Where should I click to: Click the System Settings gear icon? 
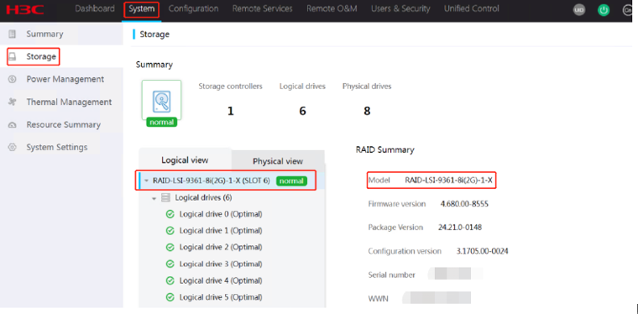13,147
